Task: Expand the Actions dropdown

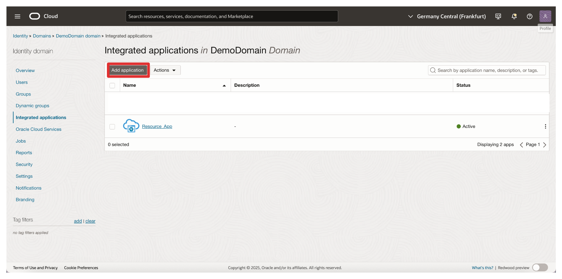Action: click(x=165, y=70)
